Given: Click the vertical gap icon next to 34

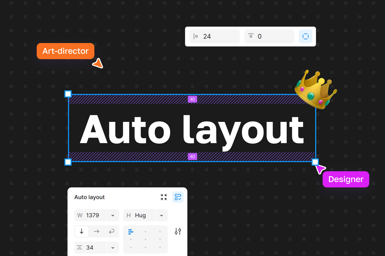Looking at the screenshot, I should click(80, 247).
